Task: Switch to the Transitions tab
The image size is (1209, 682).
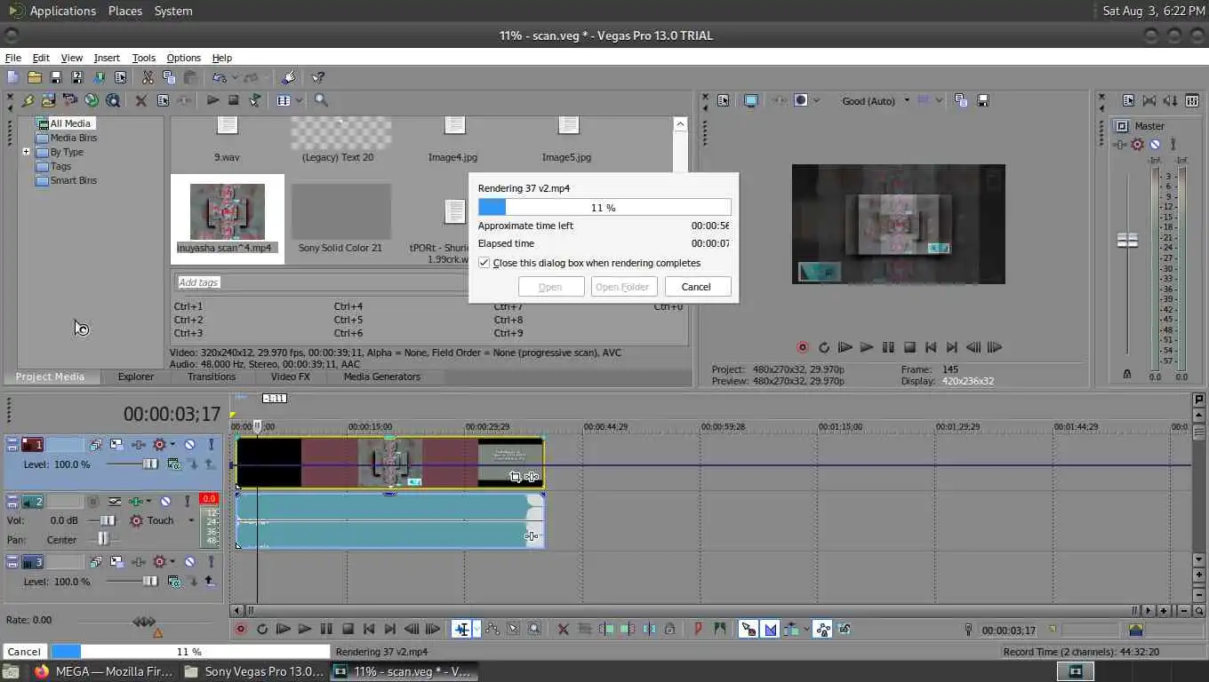Action: click(212, 377)
